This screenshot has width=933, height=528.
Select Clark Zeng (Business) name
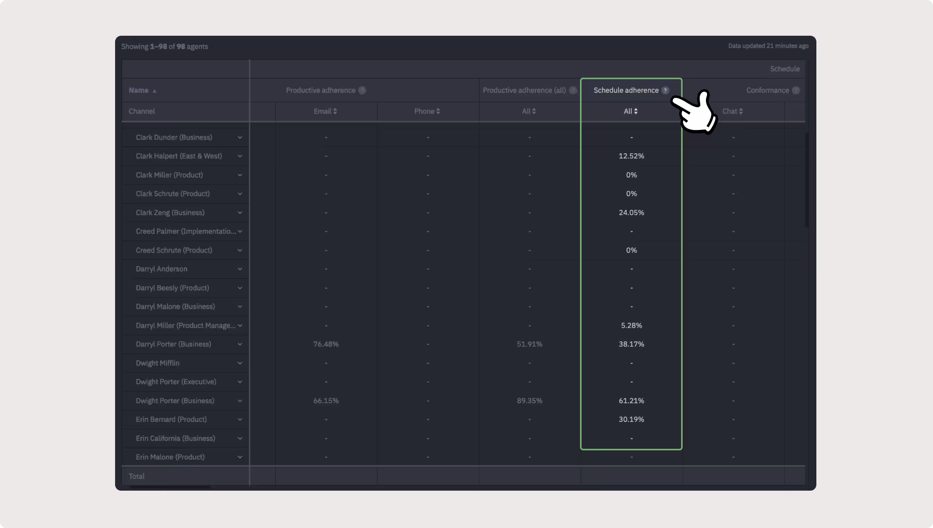coord(170,213)
